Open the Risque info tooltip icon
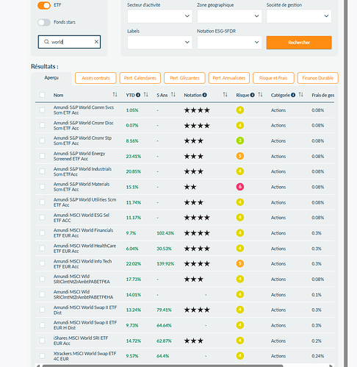The width and height of the screenshot is (357, 367). [x=253, y=95]
